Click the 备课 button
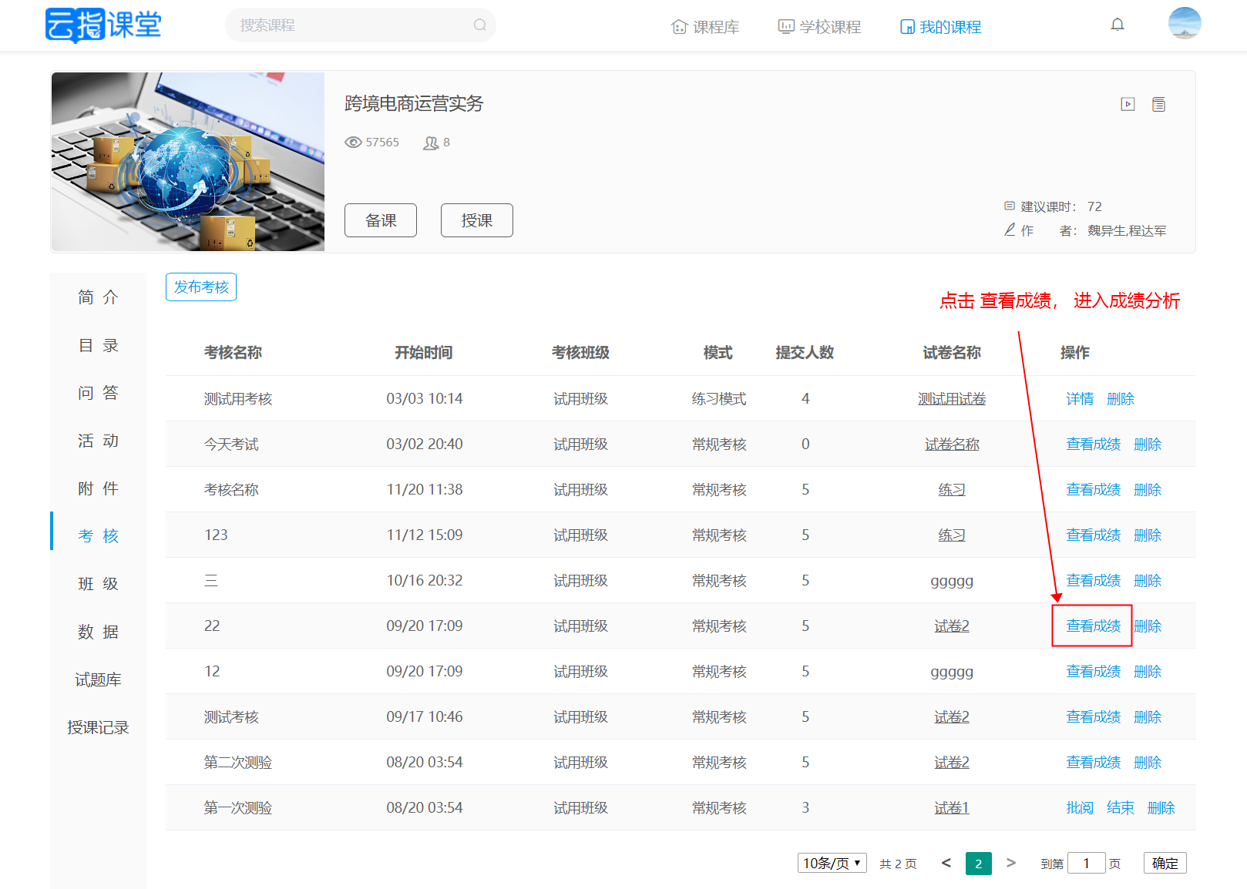 click(x=381, y=220)
